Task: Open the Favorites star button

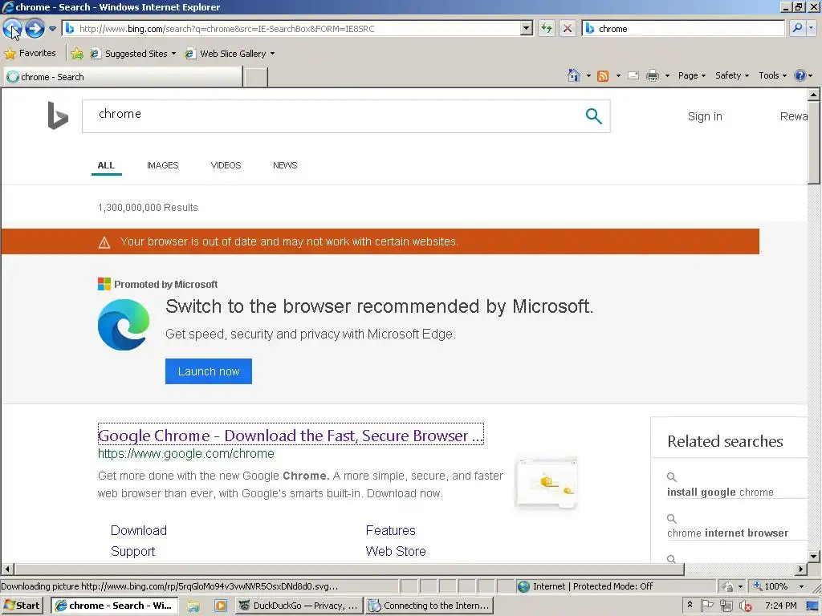Action: click(x=30, y=54)
